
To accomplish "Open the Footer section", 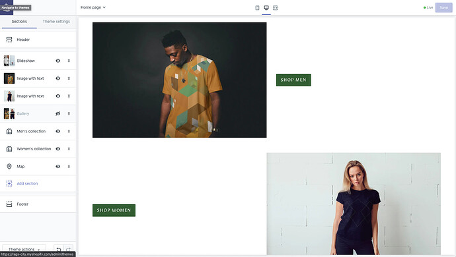I will pyautogui.click(x=38, y=204).
